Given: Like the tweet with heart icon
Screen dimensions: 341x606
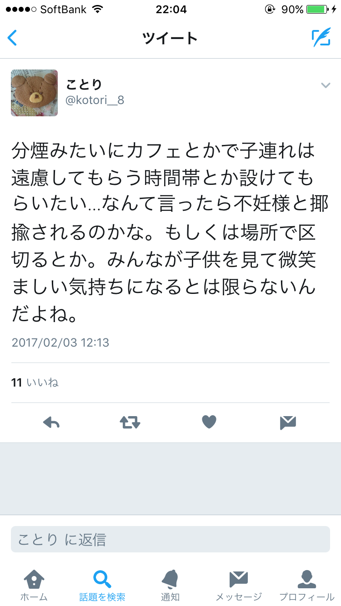Looking at the screenshot, I should (x=209, y=422).
